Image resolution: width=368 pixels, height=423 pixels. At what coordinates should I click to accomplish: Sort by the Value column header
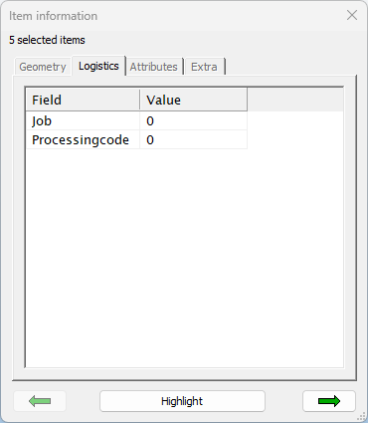click(194, 100)
